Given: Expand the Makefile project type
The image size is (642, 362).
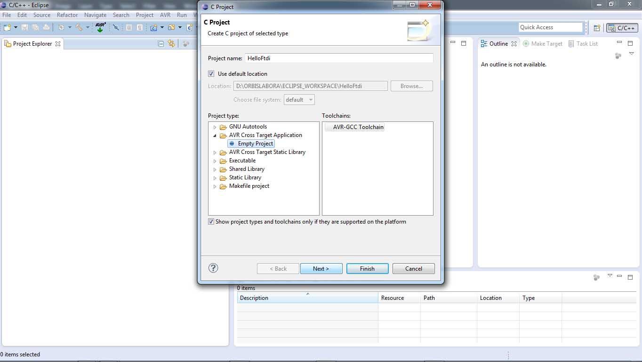Looking at the screenshot, I should click(x=215, y=186).
